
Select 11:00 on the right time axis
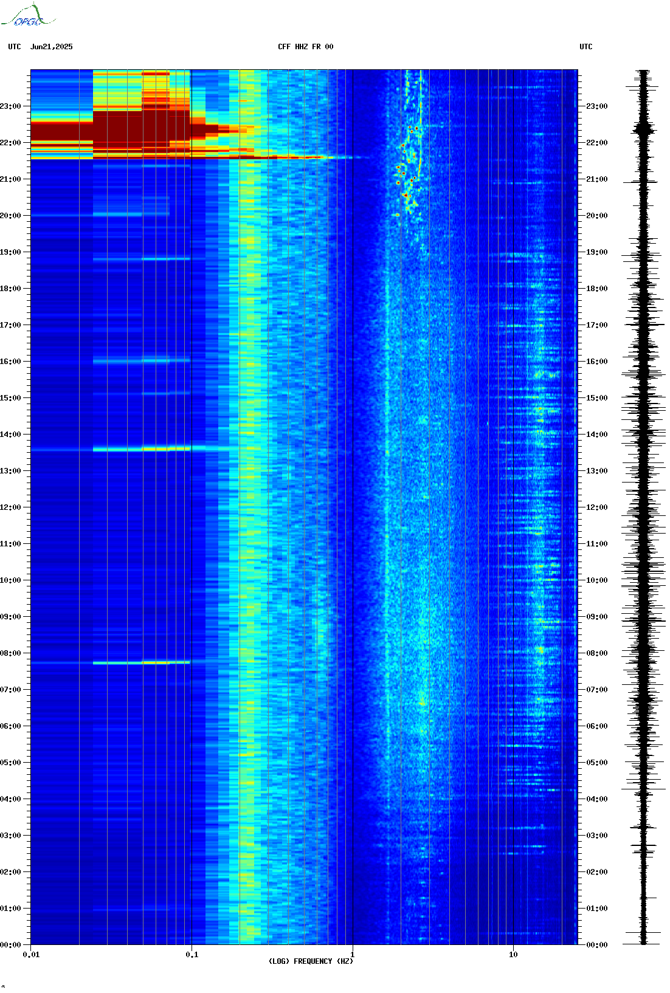click(x=596, y=544)
